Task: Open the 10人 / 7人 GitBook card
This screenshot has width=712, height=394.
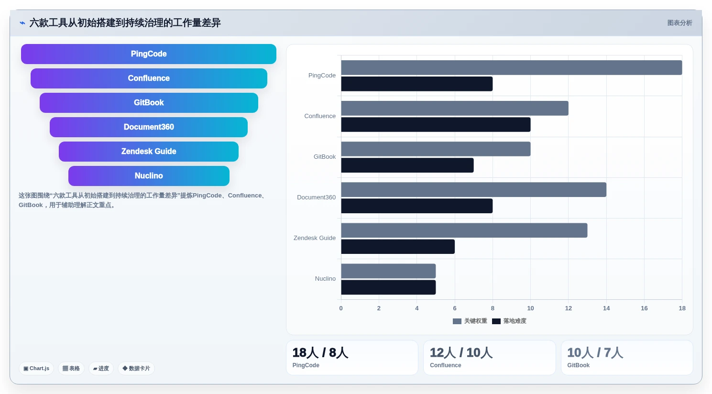Action: click(627, 358)
